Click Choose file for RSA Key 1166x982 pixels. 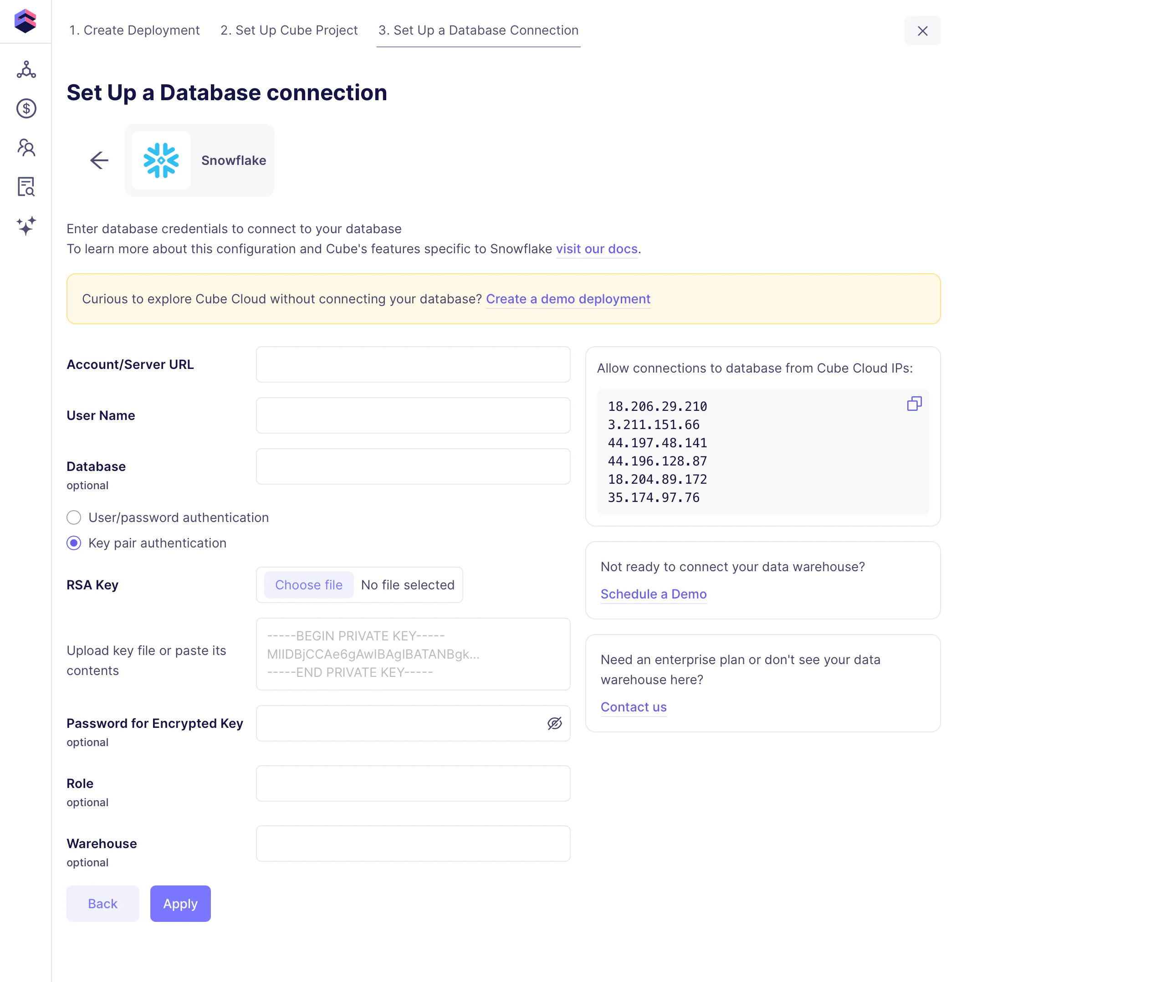point(308,585)
